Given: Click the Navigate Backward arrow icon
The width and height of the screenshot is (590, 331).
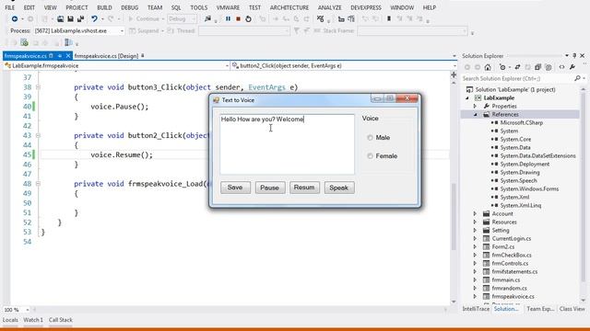Looking at the screenshot, I should (15, 18).
